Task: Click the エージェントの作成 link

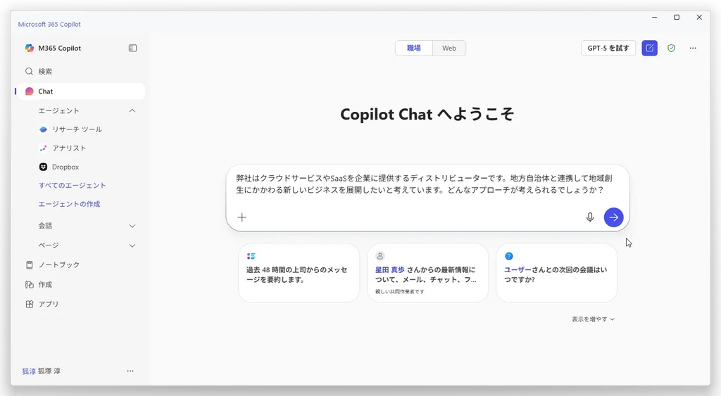Action: 70,204
